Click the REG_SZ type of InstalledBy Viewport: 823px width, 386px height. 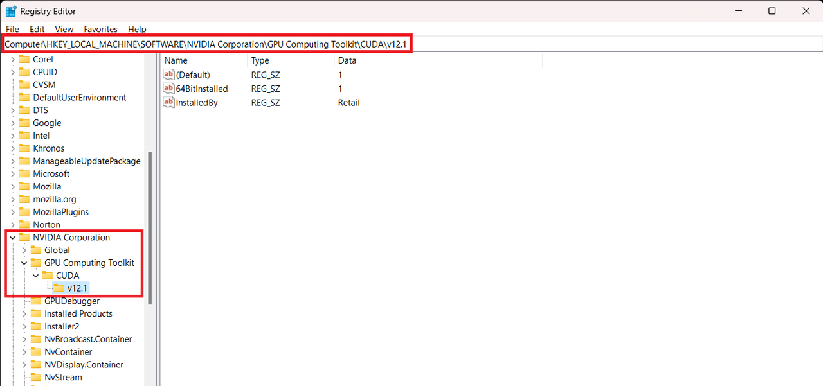point(266,103)
